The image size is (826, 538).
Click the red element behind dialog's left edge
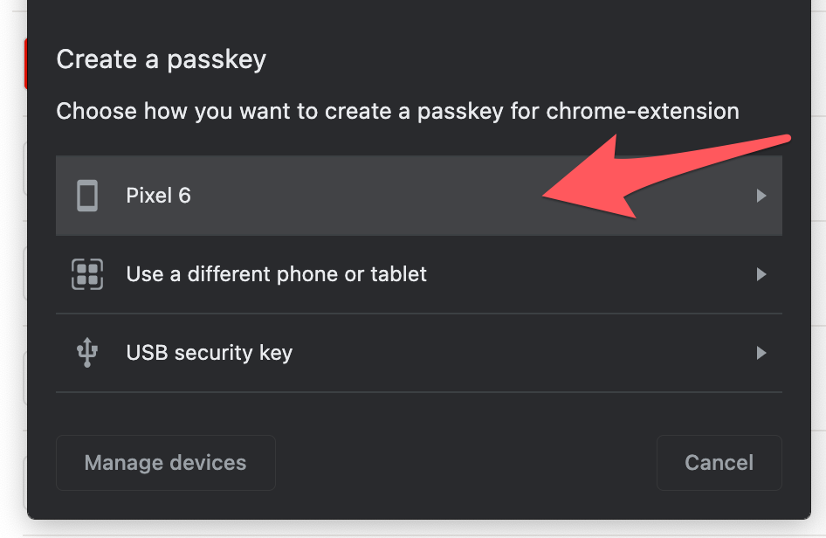[x=25, y=63]
